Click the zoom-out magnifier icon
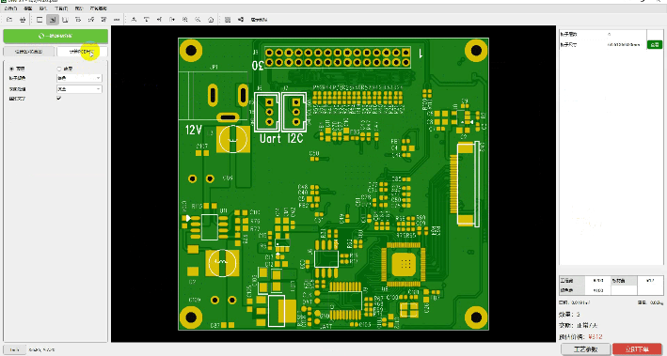 (198, 20)
